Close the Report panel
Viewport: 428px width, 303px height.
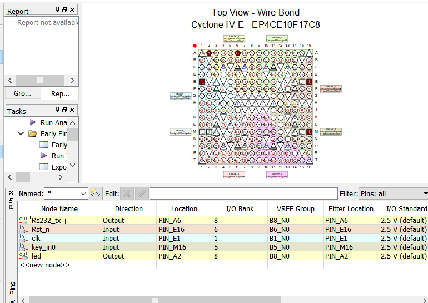pos(72,10)
